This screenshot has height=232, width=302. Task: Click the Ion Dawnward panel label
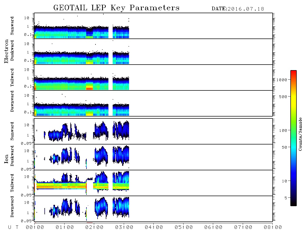tap(12, 207)
